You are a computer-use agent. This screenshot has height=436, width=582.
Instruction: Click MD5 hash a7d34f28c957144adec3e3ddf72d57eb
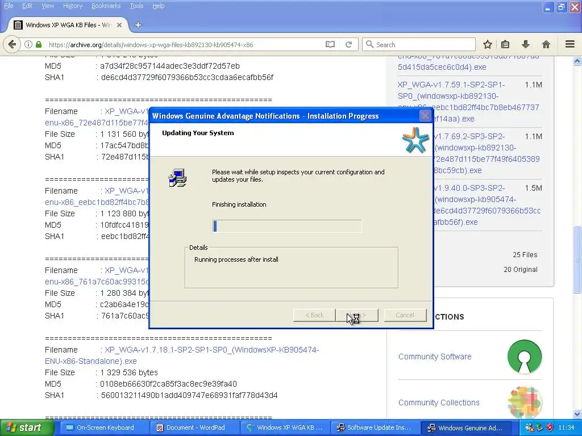(169, 66)
